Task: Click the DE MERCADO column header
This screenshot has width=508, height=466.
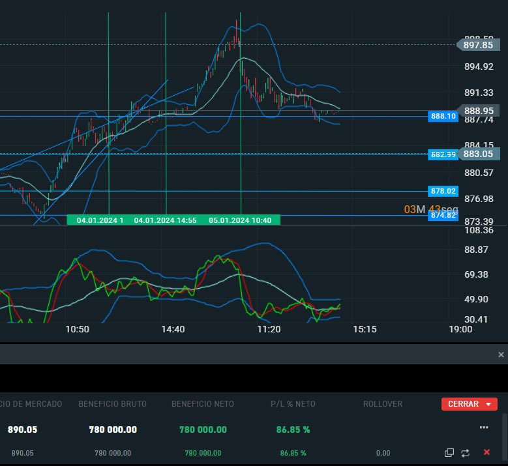Action: [x=31, y=404]
